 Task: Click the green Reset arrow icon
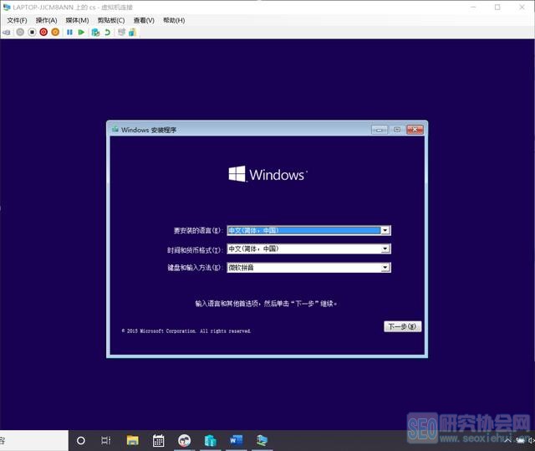(81, 32)
